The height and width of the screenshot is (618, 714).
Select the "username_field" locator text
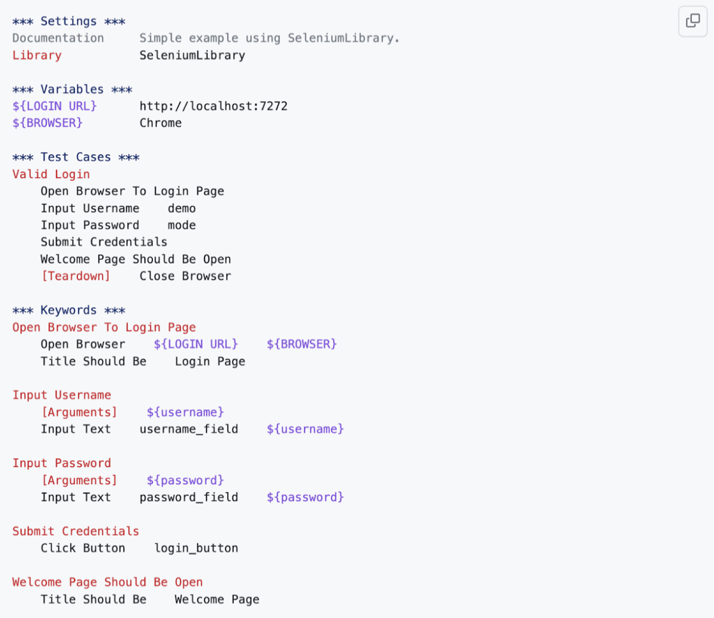[x=189, y=429]
